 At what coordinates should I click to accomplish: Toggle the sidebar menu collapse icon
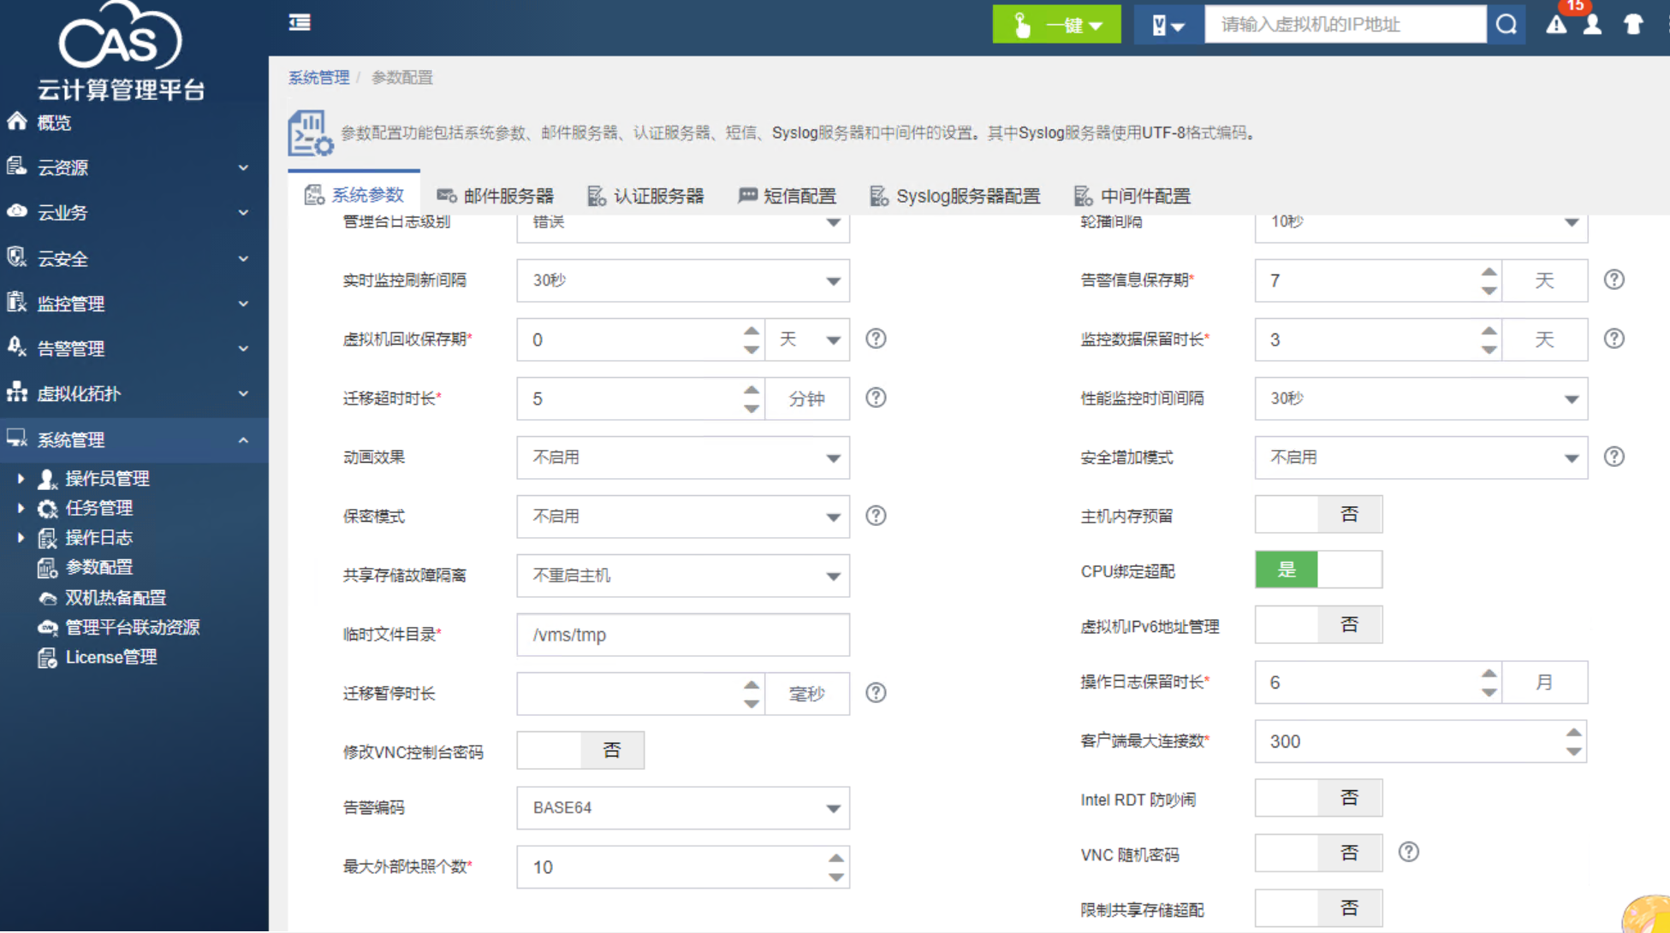pyautogui.click(x=300, y=22)
